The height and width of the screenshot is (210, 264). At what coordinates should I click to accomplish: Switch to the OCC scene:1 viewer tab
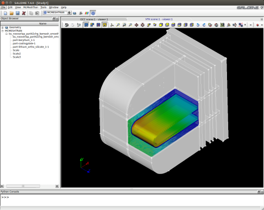point(94,19)
